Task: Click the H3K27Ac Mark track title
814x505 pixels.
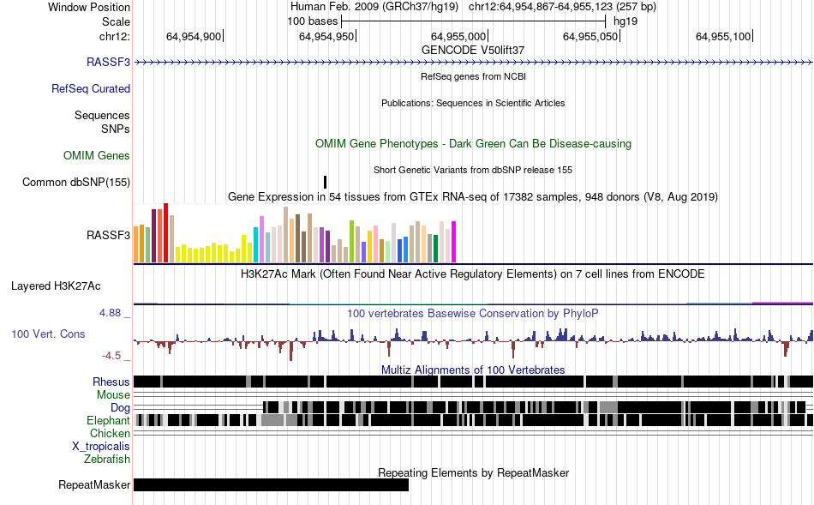Action: 473,274
